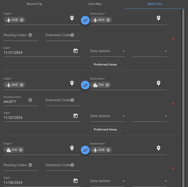Click Preferred times button under 11/22/2024

coord(105,130)
